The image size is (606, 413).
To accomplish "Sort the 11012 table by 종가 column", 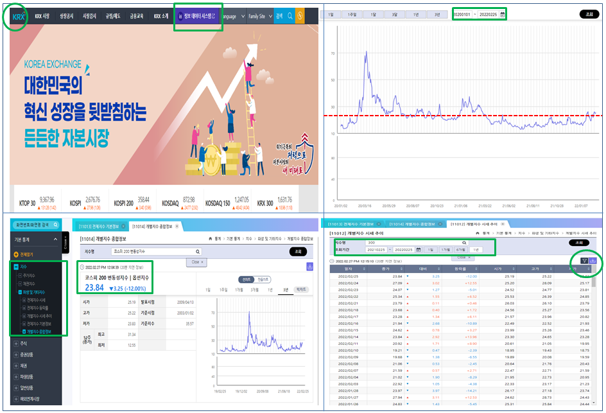I will point(386,268).
